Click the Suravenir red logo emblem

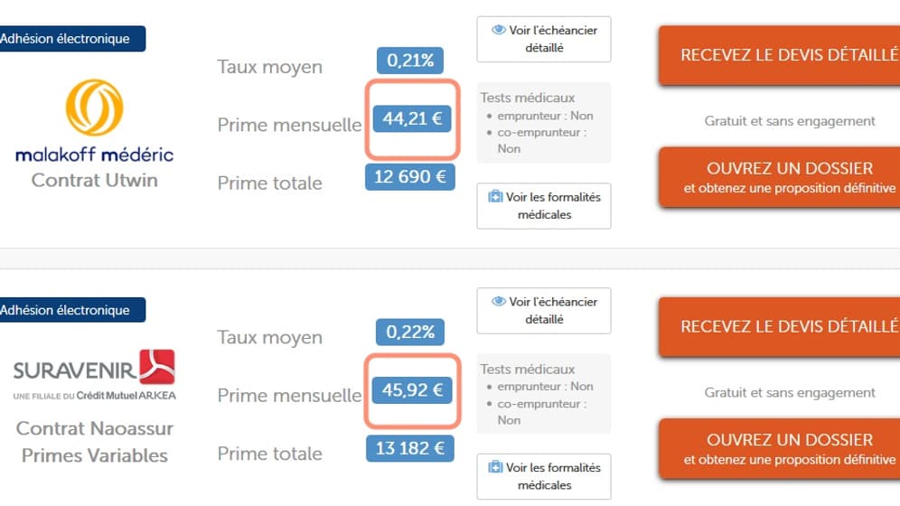tap(156, 367)
